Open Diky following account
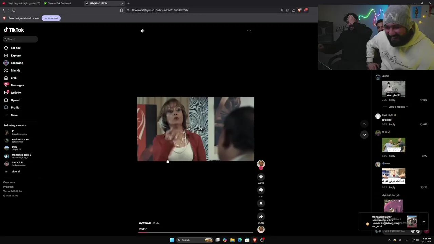 (17, 148)
